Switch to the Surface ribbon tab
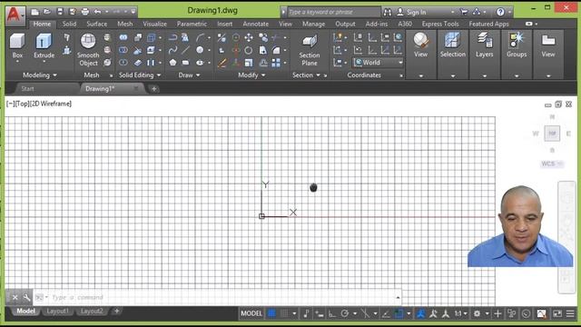 pyautogui.click(x=97, y=24)
